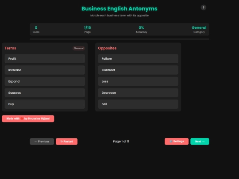Click the 0% Accuracy stat
This screenshot has width=239, height=179.
coord(141,29)
